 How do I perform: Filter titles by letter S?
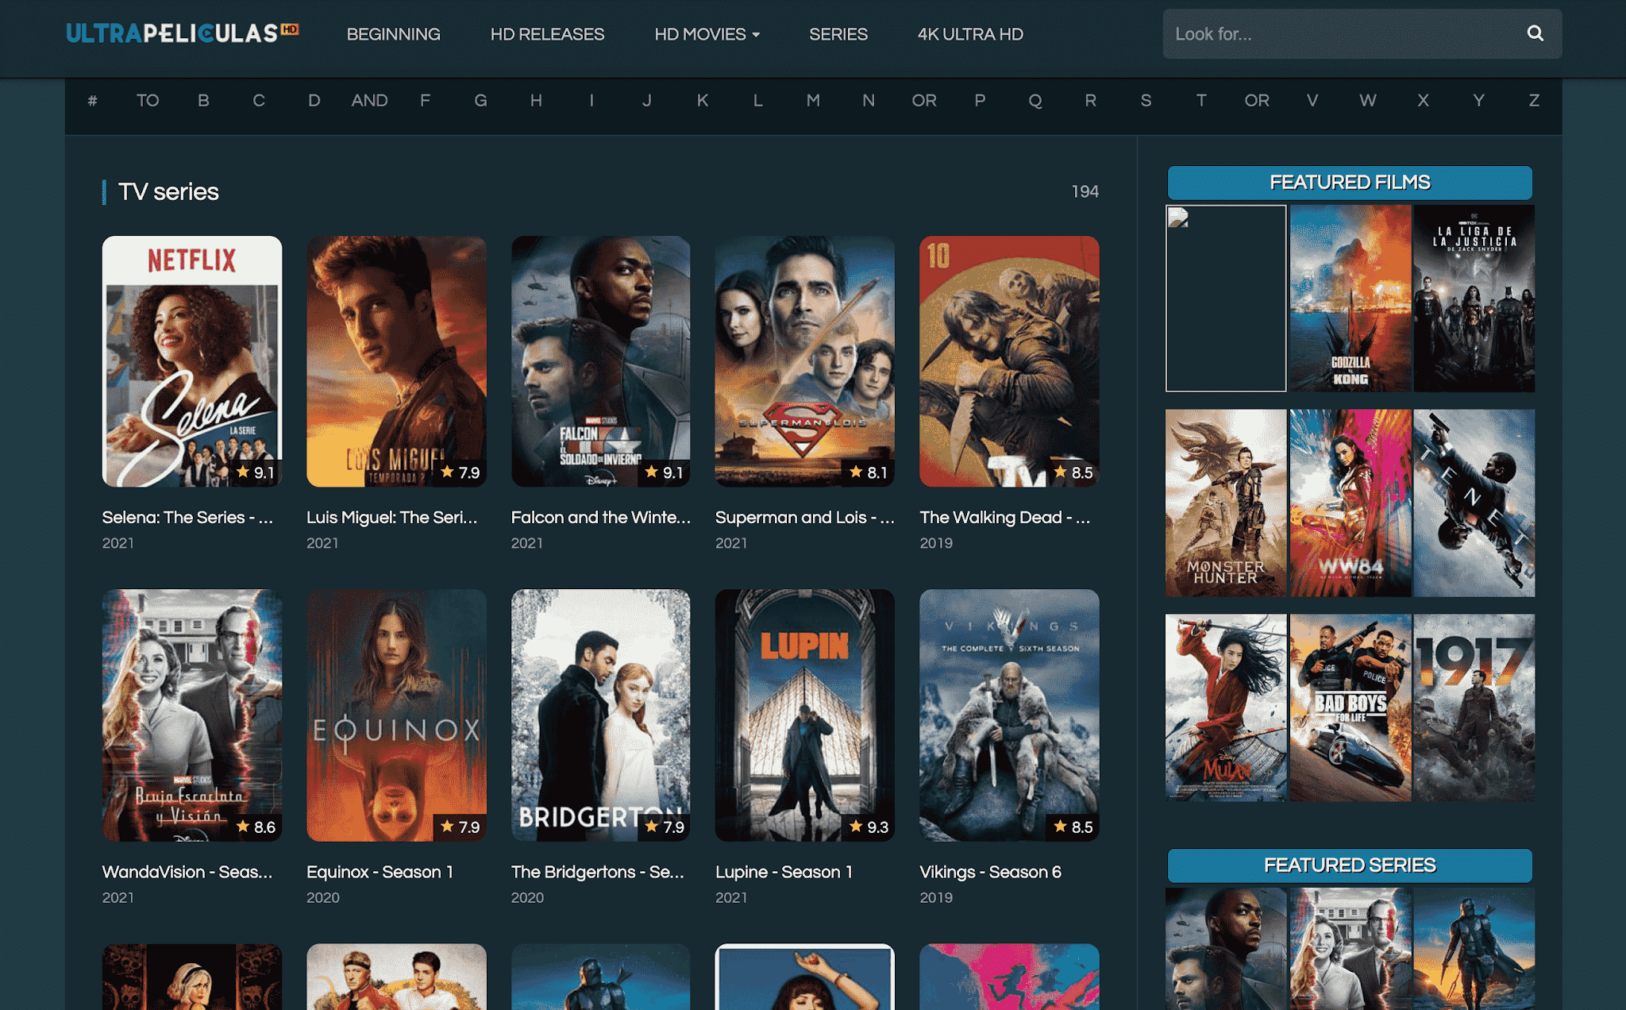1146,101
